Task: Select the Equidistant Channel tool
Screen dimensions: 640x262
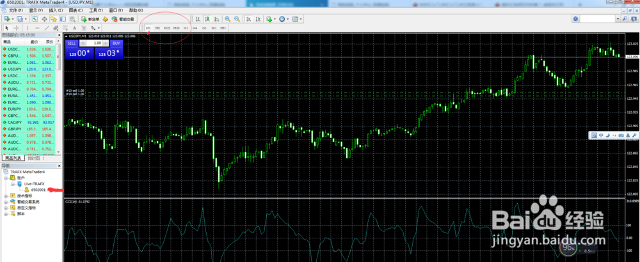Action: point(56,28)
